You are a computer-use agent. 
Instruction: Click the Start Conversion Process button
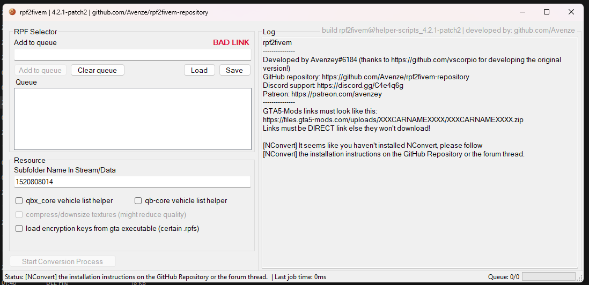[x=63, y=261]
